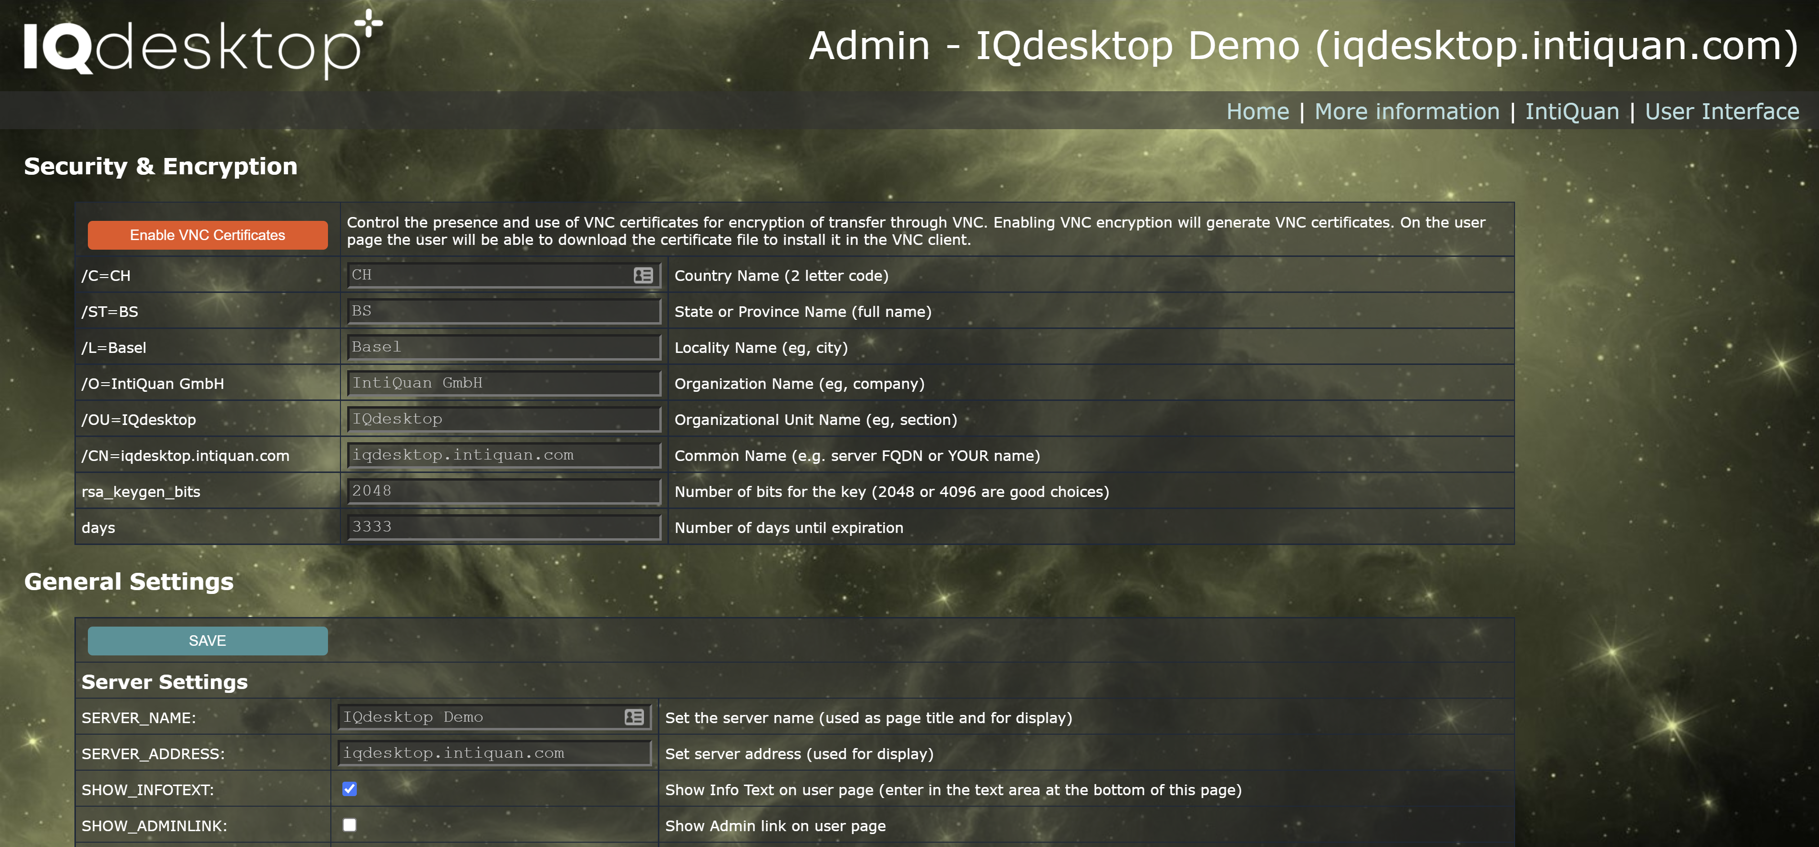This screenshot has width=1819, height=847.
Task: Open the More information link
Action: pyautogui.click(x=1407, y=111)
